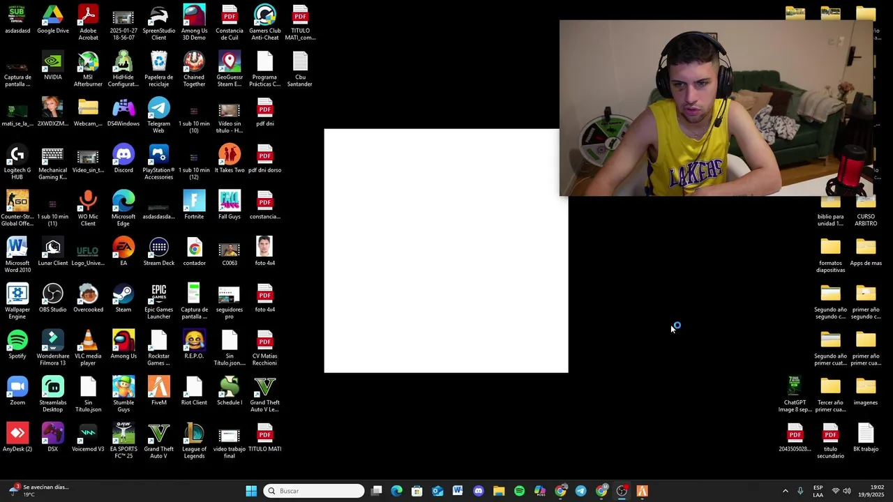Select the Zoom desktop icon

point(17,391)
